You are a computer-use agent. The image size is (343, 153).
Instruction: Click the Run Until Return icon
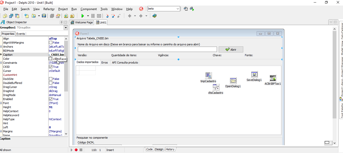(119, 16)
